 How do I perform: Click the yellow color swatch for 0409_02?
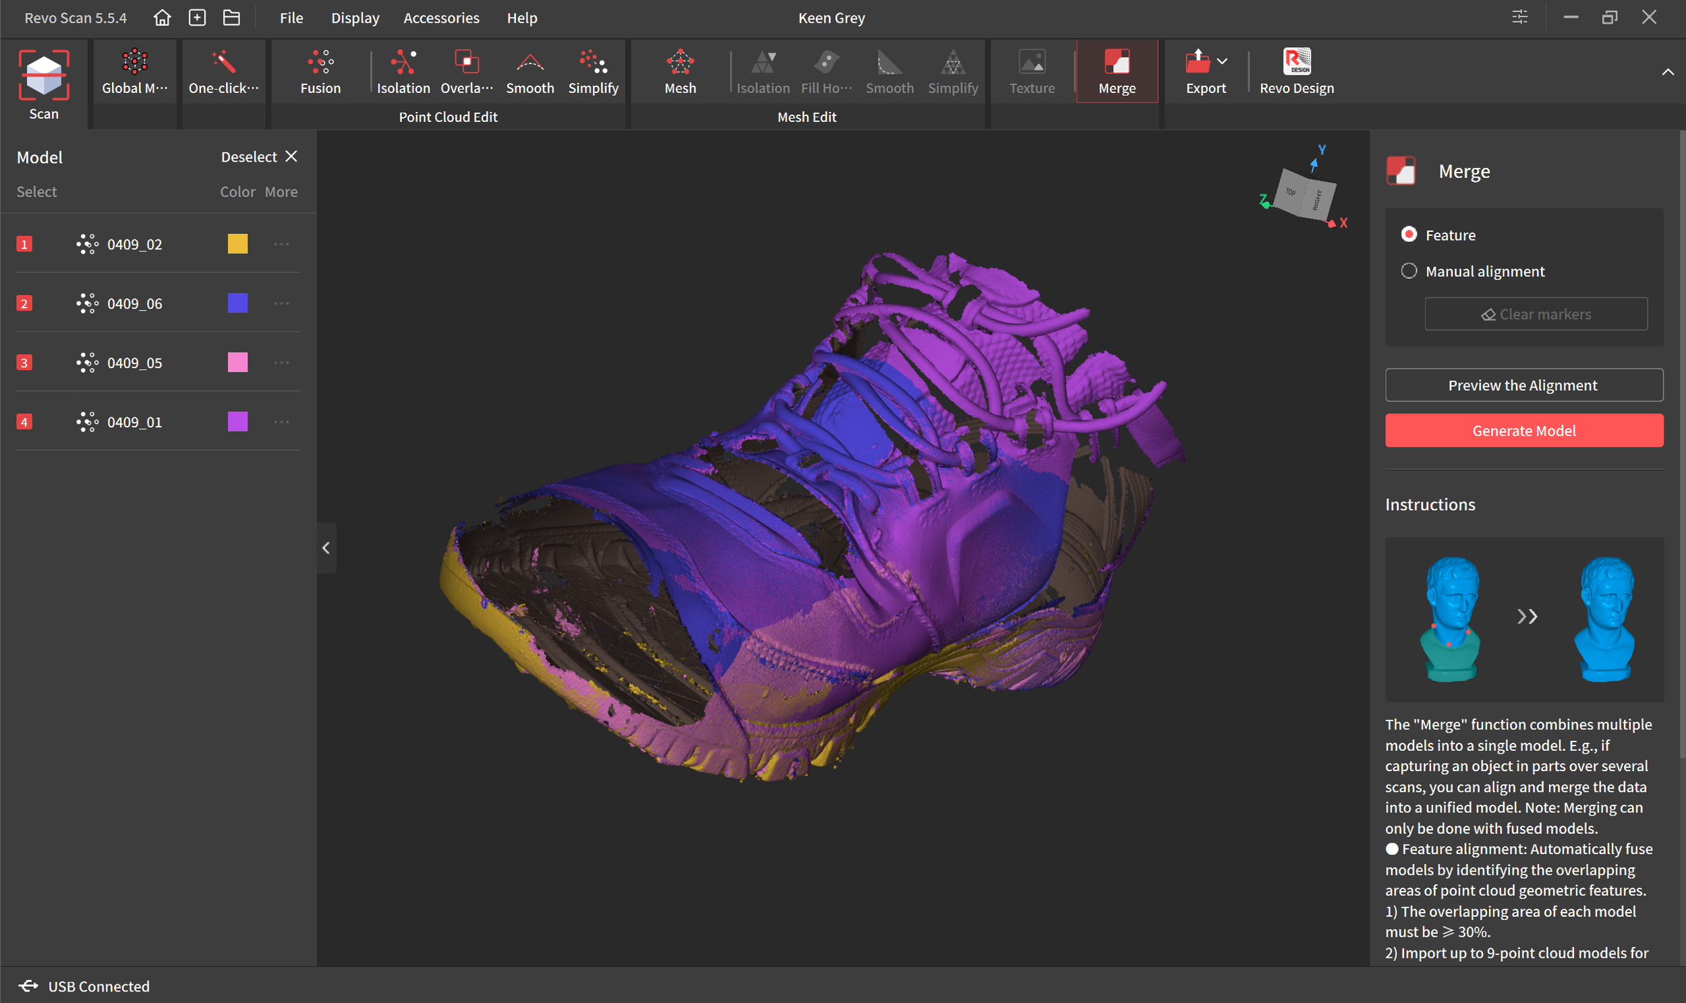(237, 244)
